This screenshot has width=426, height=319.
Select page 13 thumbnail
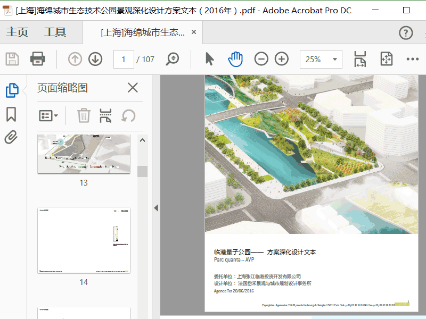click(84, 154)
